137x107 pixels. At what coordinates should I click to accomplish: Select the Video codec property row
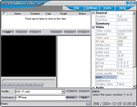[x=114, y=31]
